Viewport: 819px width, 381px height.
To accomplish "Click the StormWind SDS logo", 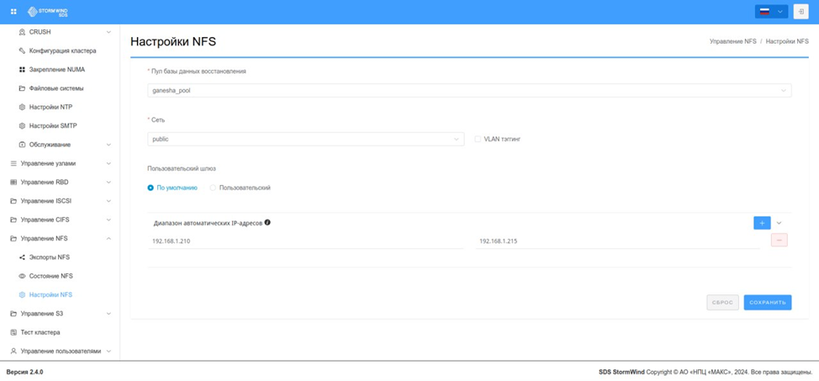I will pos(48,12).
